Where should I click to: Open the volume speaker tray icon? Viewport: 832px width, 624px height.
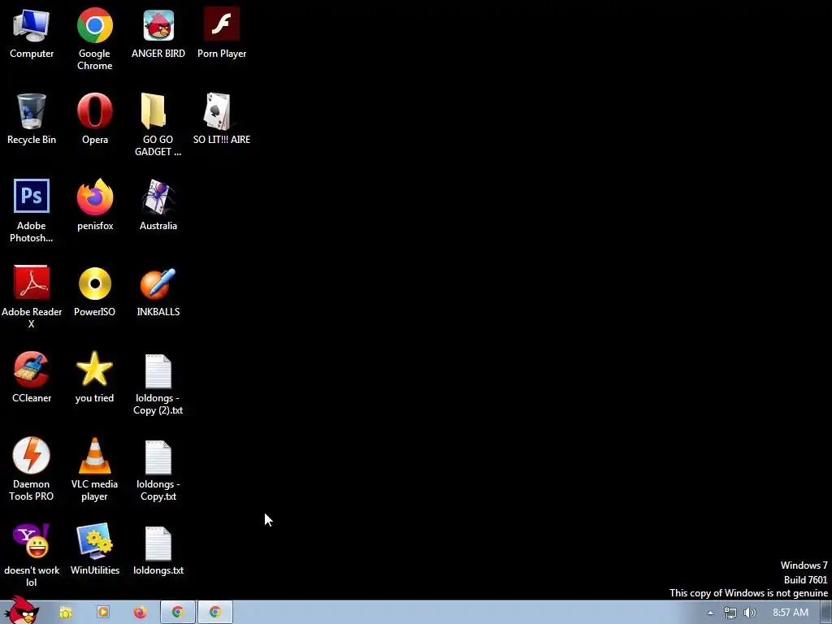click(750, 613)
